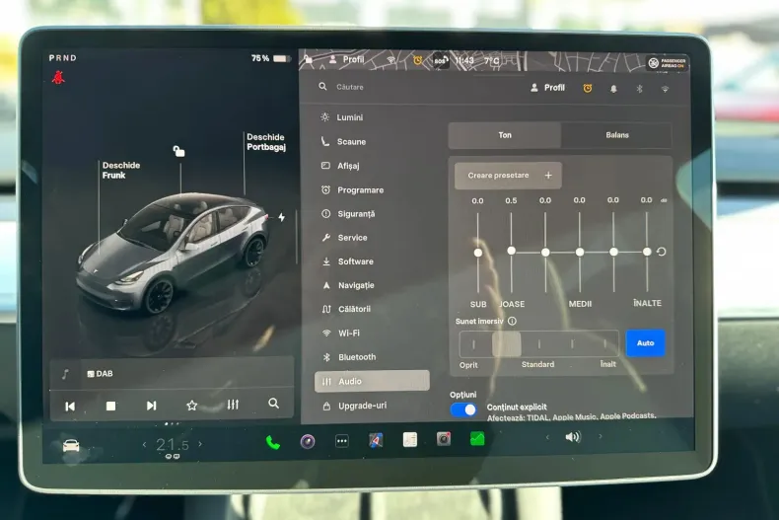Open the Scaune seat settings
The width and height of the screenshot is (779, 520).
344,142
